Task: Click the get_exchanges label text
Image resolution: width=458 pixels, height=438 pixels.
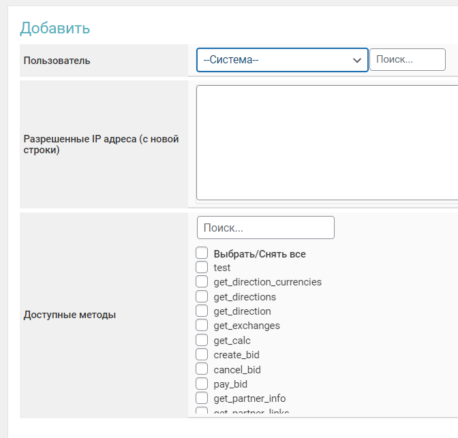Action: pos(246,326)
